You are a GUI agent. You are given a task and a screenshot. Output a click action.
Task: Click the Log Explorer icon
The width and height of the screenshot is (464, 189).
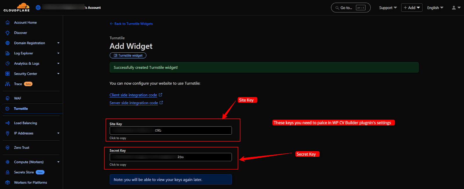point(8,53)
